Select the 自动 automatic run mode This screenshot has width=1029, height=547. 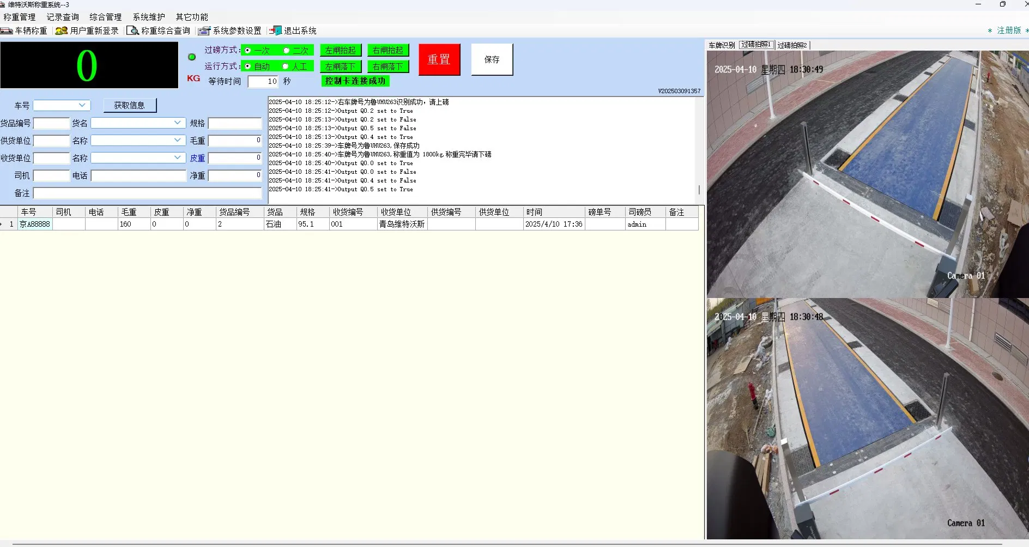[x=248, y=66]
